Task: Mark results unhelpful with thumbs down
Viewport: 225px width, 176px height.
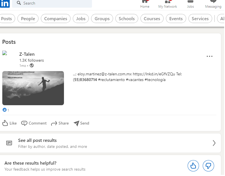Action: pos(208,166)
